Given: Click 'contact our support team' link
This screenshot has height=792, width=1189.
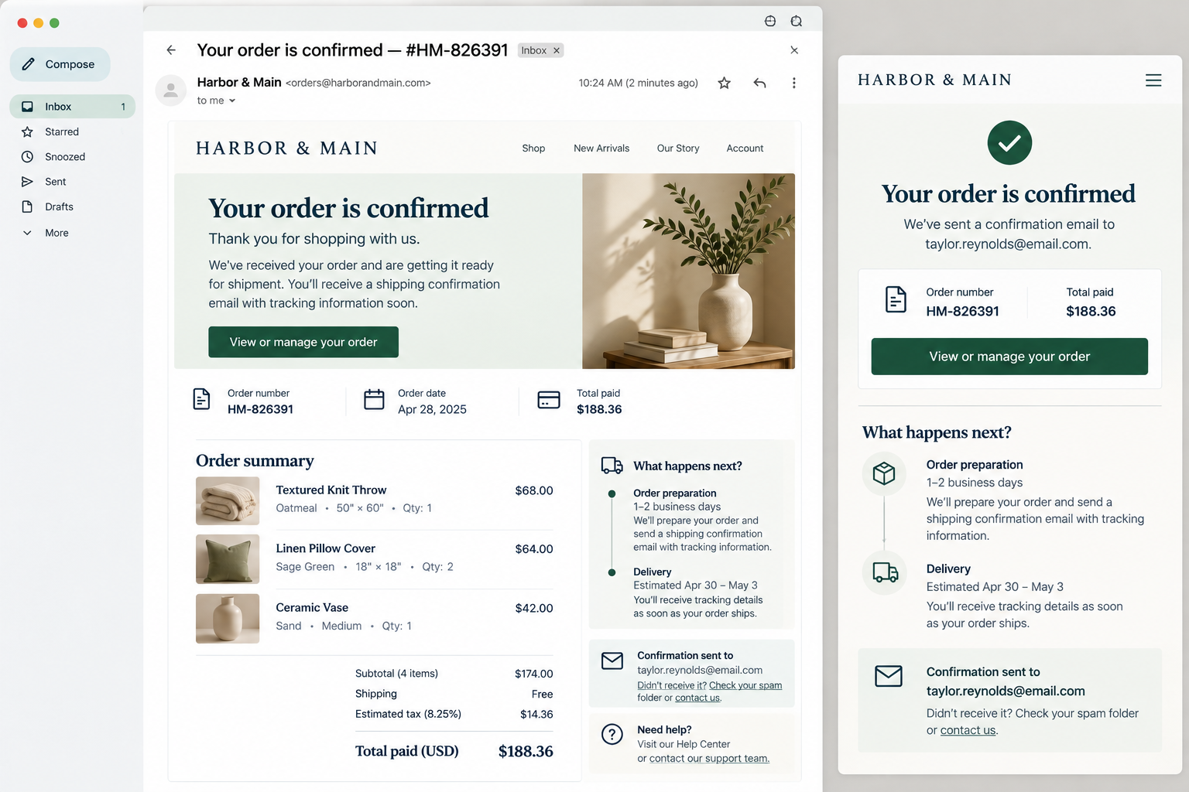Looking at the screenshot, I should point(709,759).
